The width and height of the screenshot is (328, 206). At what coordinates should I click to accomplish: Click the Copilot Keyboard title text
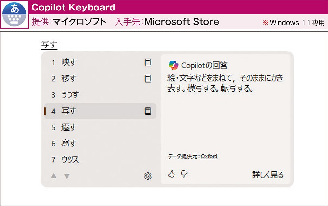tap(73, 7)
